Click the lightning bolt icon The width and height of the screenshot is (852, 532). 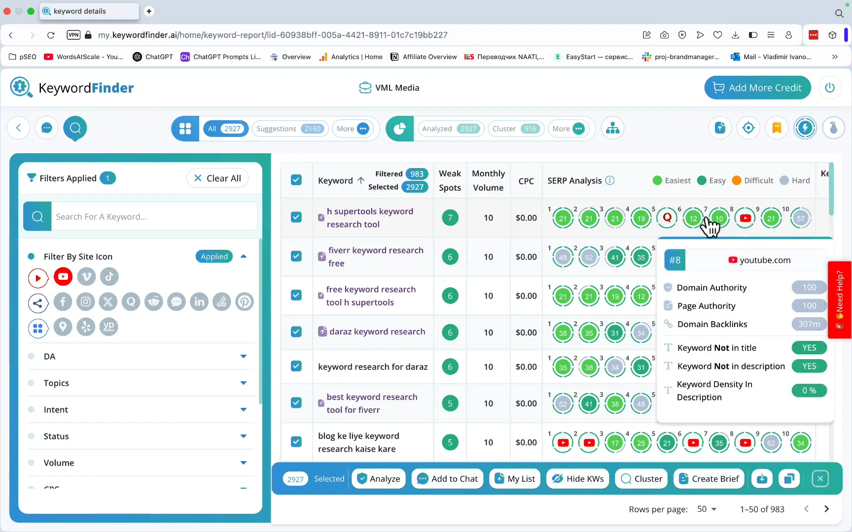[x=805, y=128]
